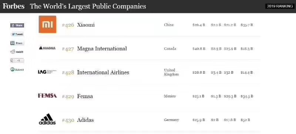
Task: Open the Magna International company page
Action: [x=102, y=48]
